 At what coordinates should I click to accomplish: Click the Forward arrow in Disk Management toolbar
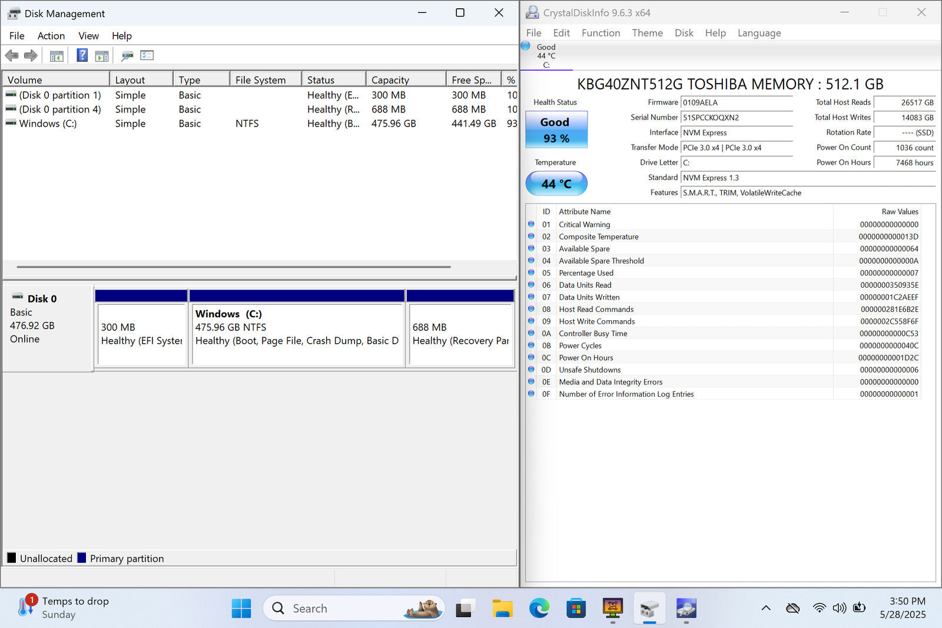[31, 56]
